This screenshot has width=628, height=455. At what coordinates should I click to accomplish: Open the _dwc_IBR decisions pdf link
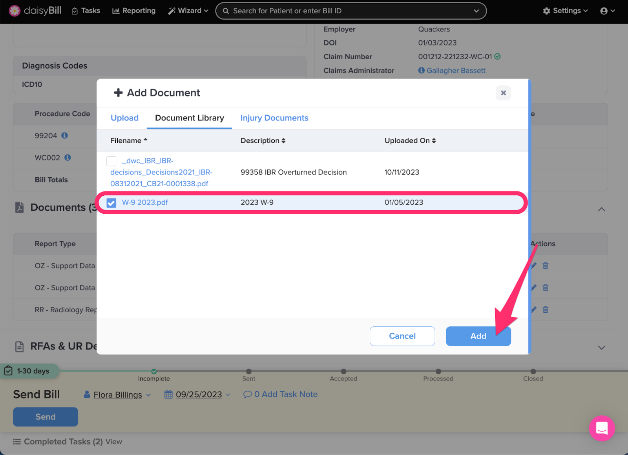point(161,172)
